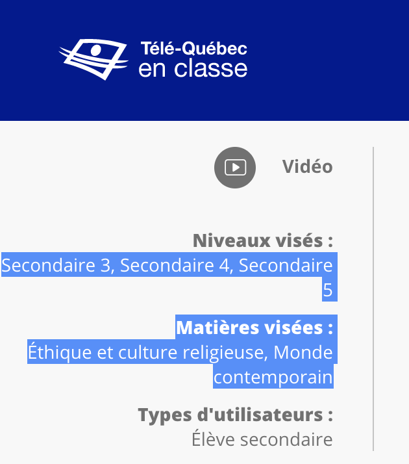Click the 'Types d'utilisateurs :' heading
The height and width of the screenshot is (464, 409).
[x=236, y=415]
